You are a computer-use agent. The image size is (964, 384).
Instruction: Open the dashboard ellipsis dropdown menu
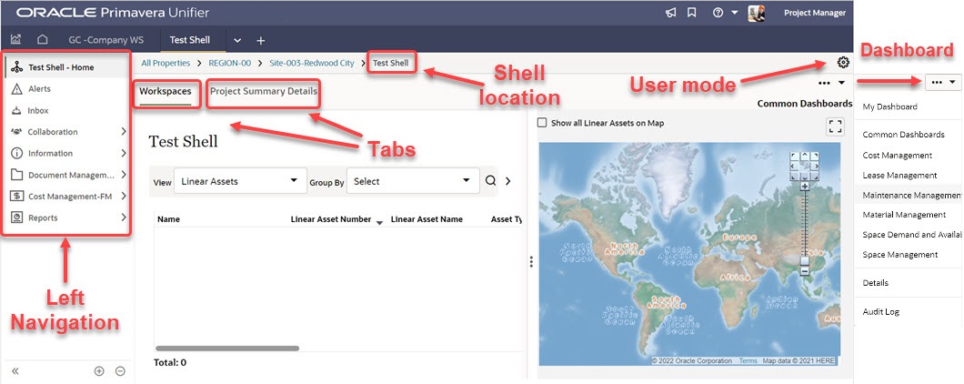(x=943, y=81)
